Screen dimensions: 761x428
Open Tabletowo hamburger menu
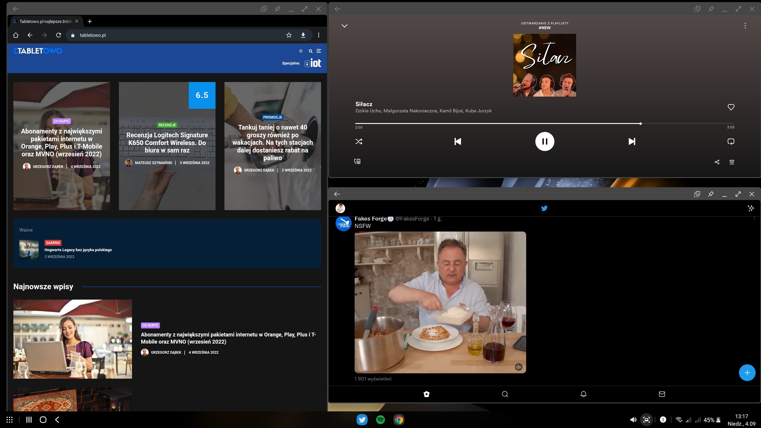pyautogui.click(x=319, y=51)
